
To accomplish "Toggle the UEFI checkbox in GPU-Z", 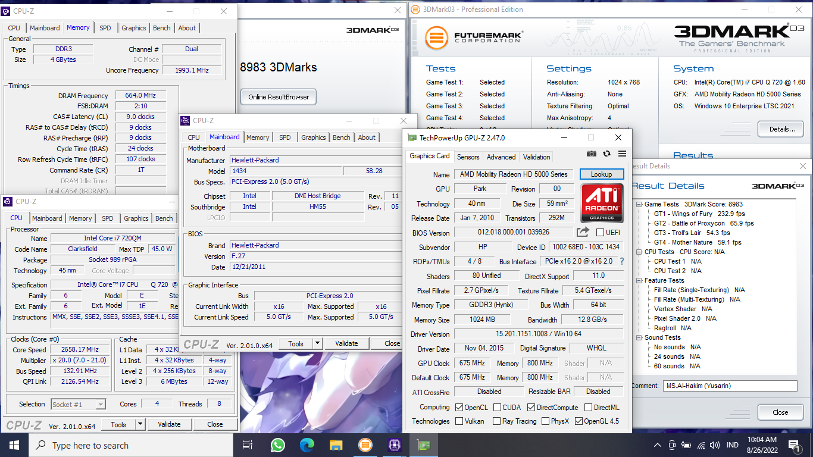I will click(x=600, y=232).
